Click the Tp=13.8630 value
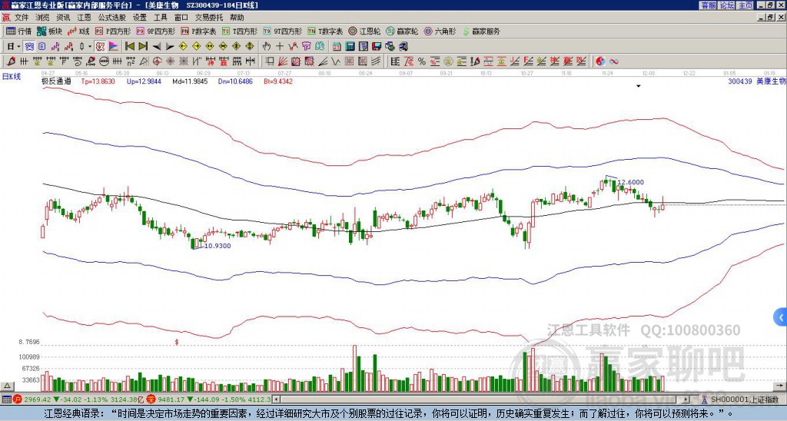Image resolution: width=787 pixels, height=421 pixels. point(98,81)
